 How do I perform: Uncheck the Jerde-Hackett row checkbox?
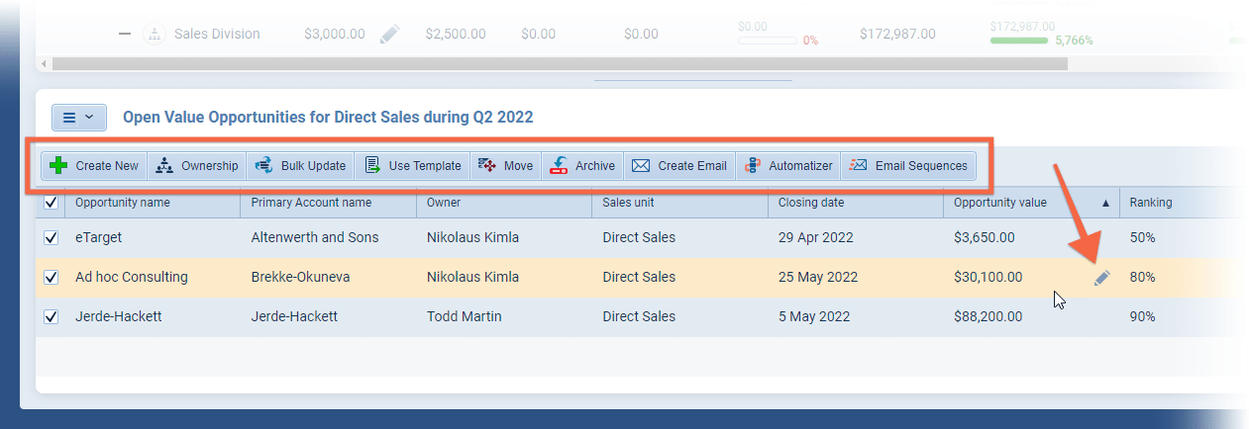52,317
